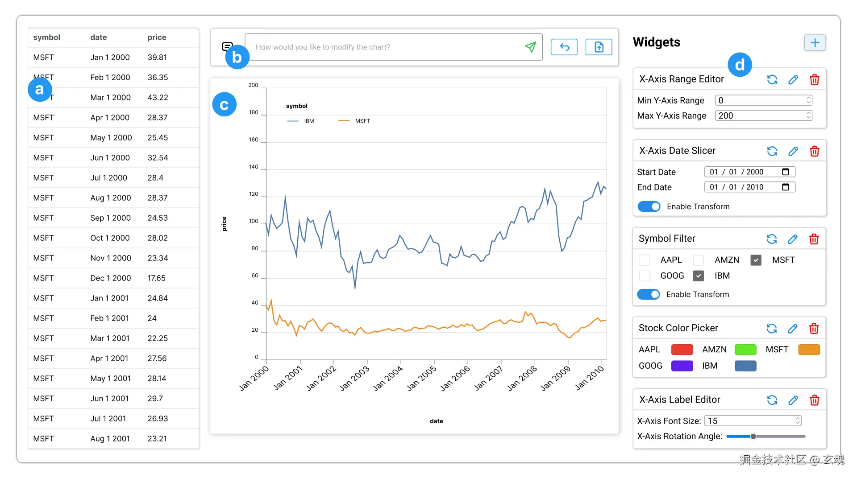Click the undo arrow button
The height and width of the screenshot is (478, 857).
[564, 47]
